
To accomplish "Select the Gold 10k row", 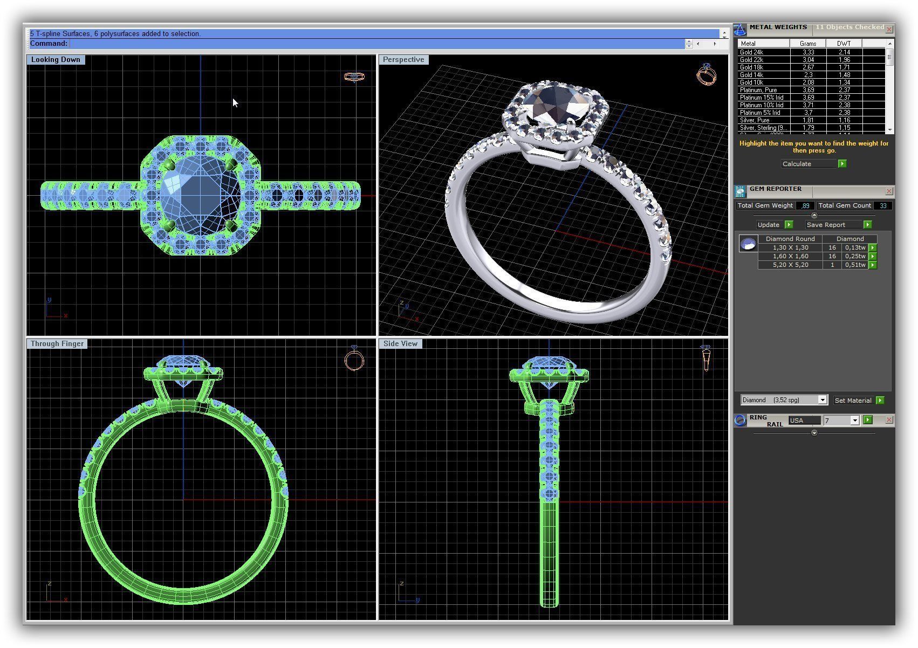I will coord(811,82).
